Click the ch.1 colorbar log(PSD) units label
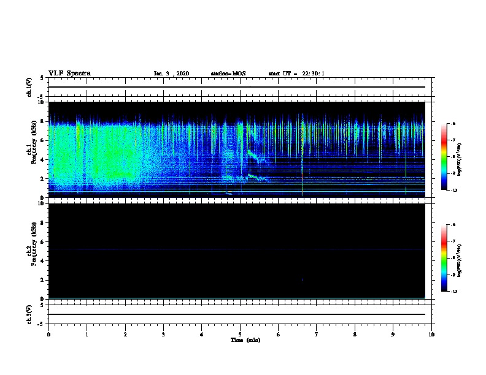 pyautogui.click(x=460, y=159)
